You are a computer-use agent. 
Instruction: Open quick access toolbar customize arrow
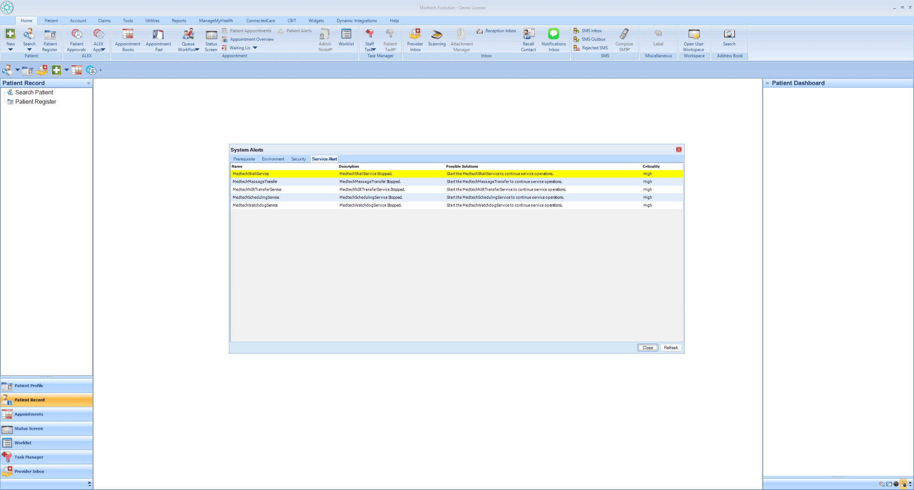point(101,70)
